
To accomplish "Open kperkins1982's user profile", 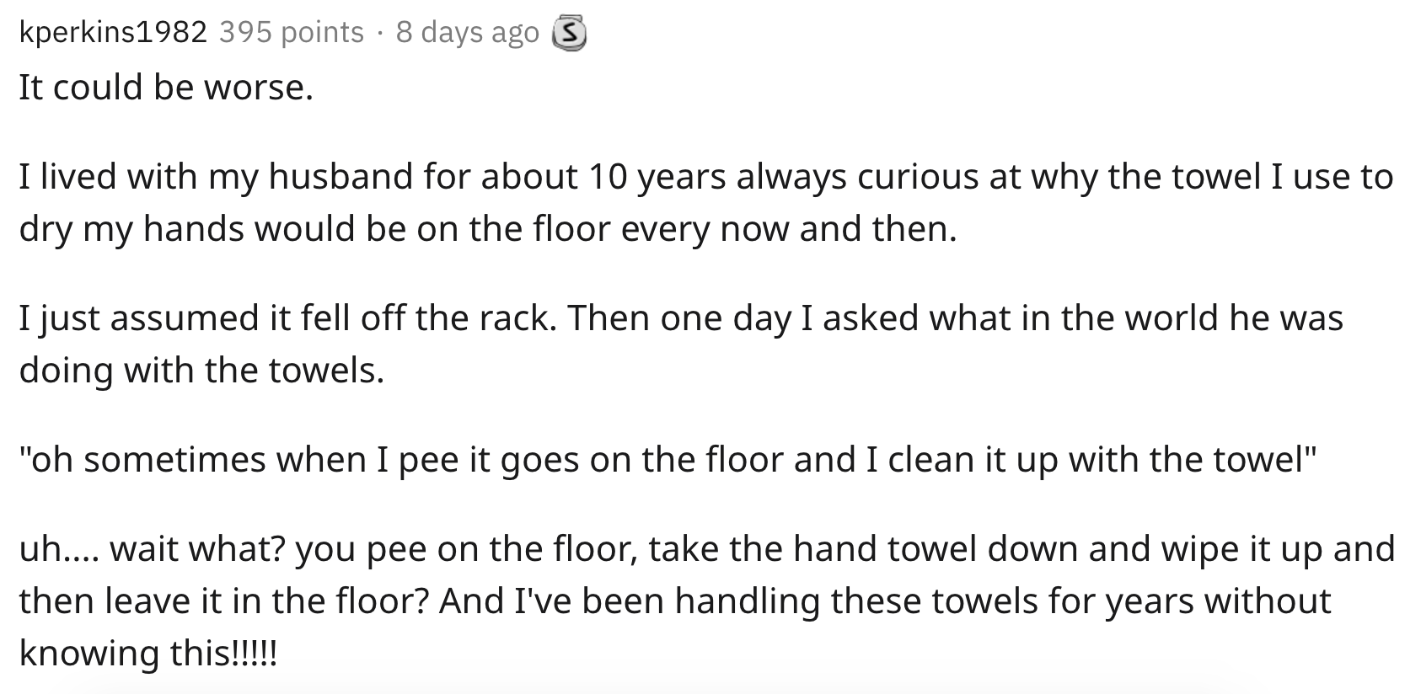I will pos(113,32).
